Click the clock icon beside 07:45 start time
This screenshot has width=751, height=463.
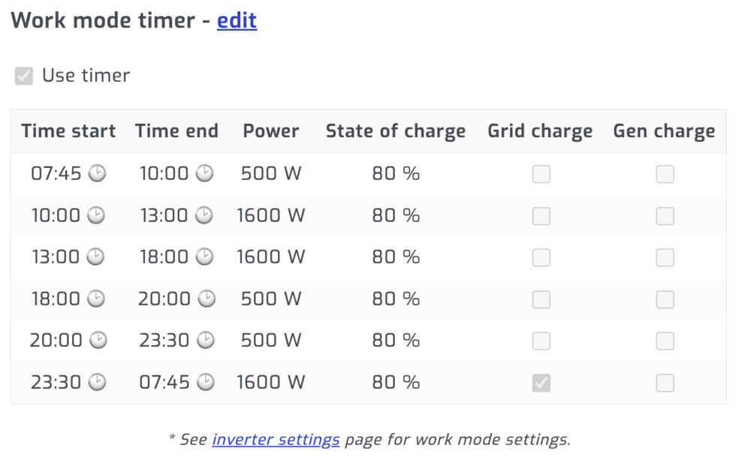(x=97, y=174)
